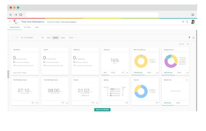Click the user profile avatar

[x=193, y=22]
